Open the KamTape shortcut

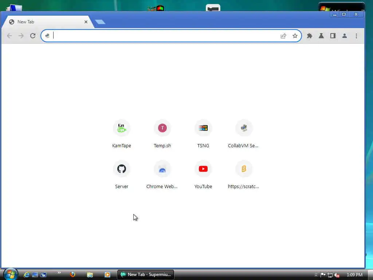tap(122, 133)
